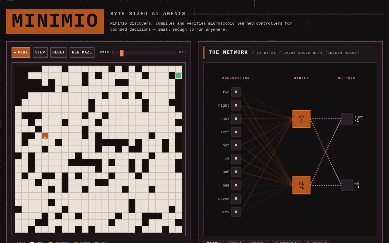Click the pa1 observation value box
389x243 pixels.
236,185
